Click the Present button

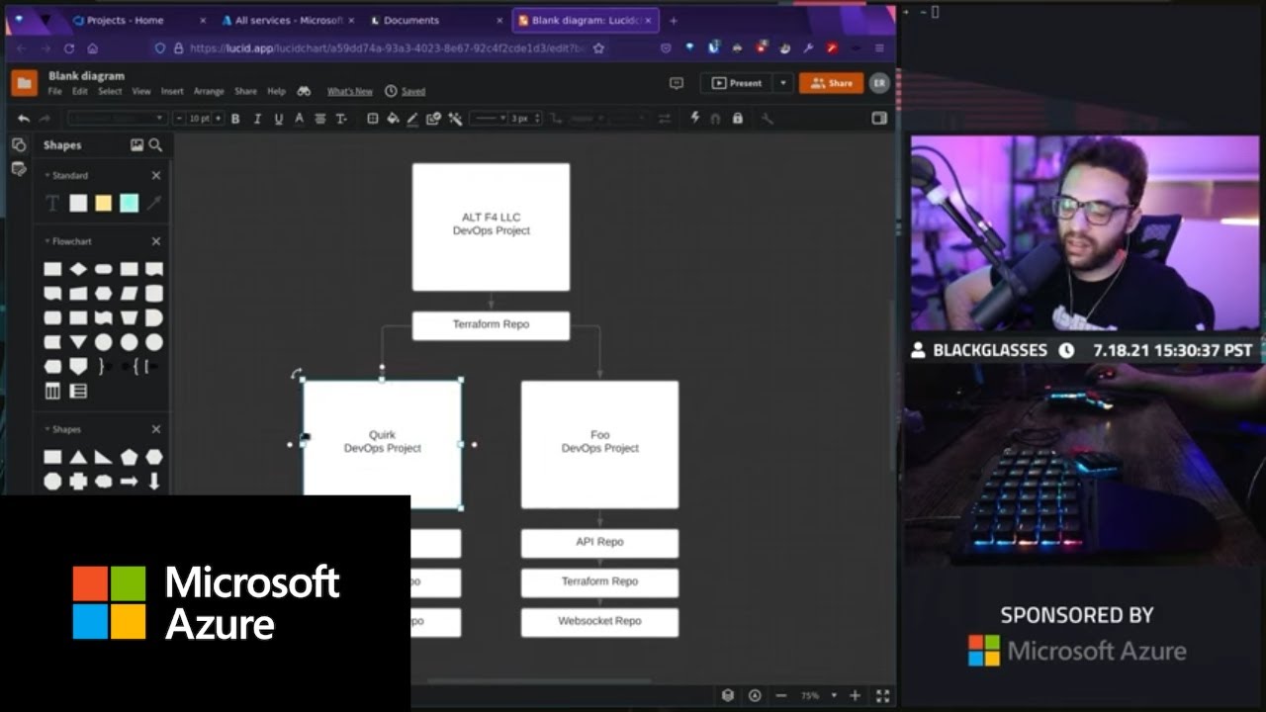click(x=737, y=83)
